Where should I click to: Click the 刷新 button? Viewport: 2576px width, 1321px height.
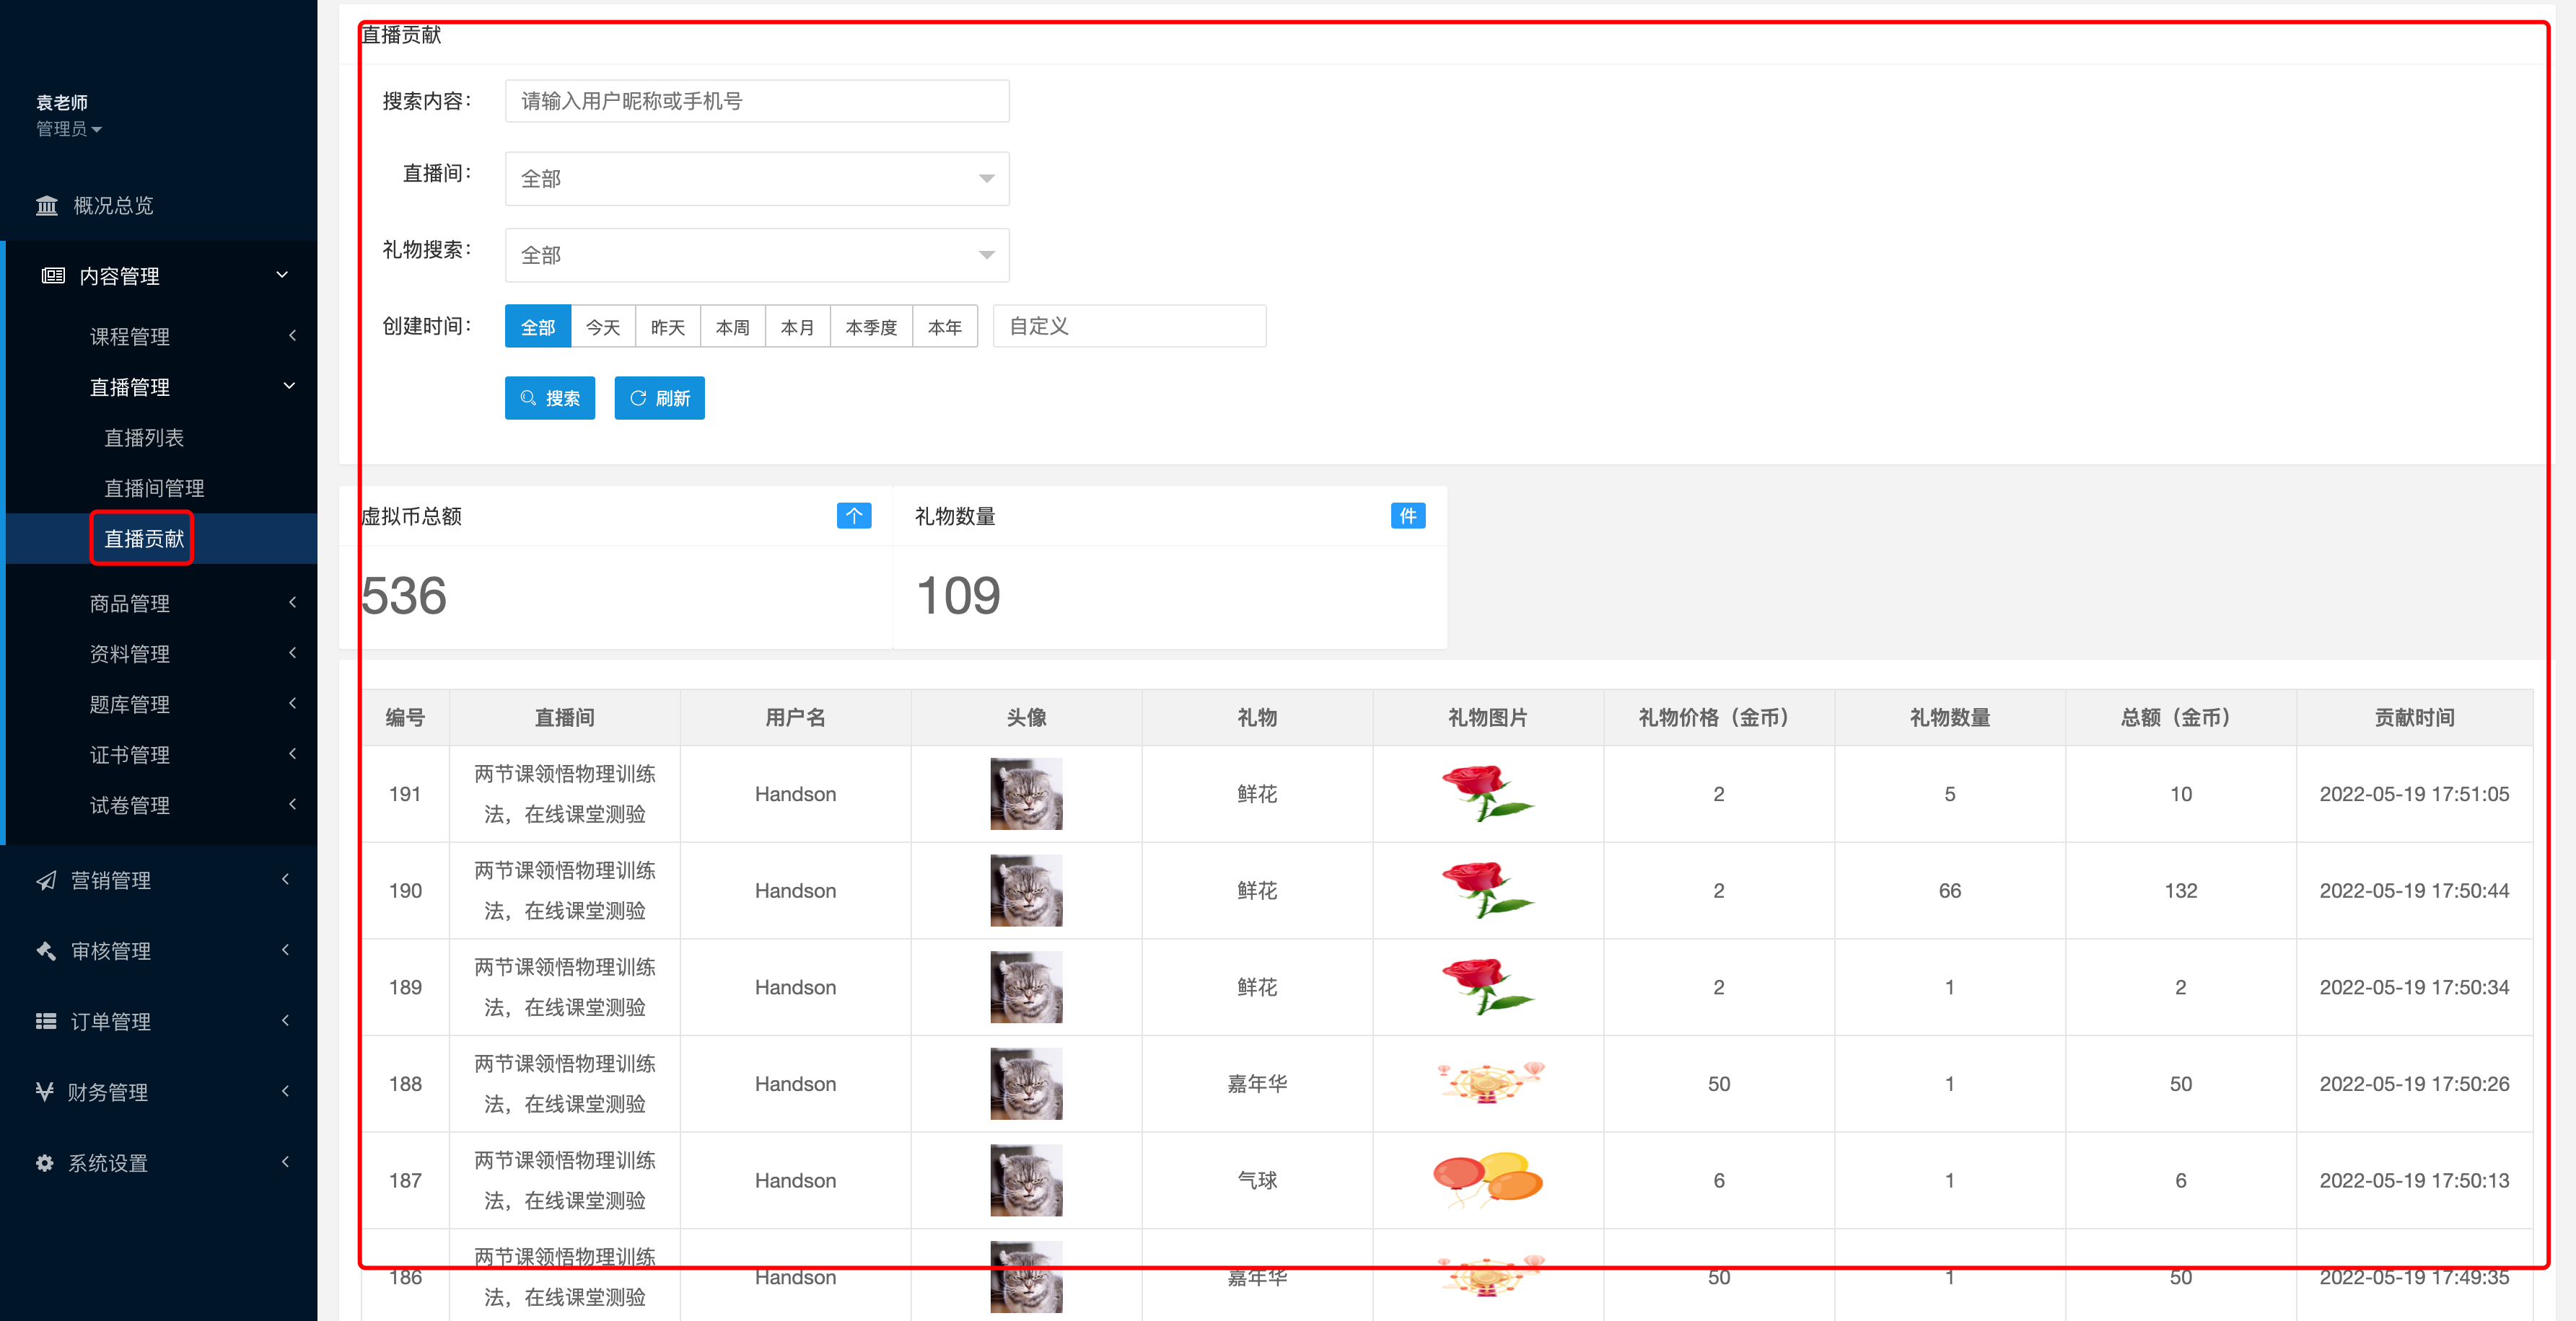(659, 398)
